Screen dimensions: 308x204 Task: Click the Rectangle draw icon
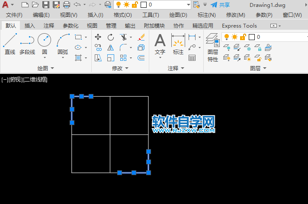click(x=78, y=37)
